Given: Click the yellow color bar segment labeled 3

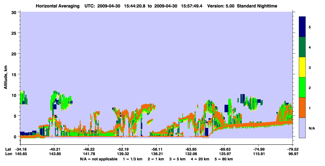Looking at the screenshot, I should pyautogui.click(x=302, y=67).
